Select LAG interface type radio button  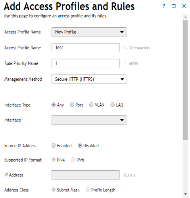click(x=112, y=105)
